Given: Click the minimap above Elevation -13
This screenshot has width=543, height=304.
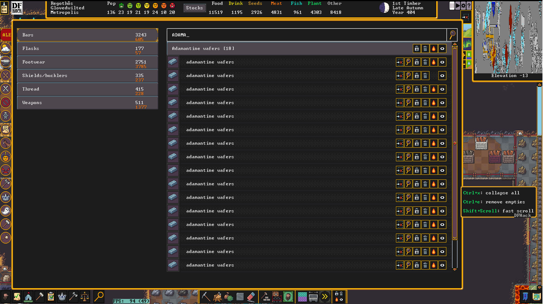Looking at the screenshot, I should point(508,37).
